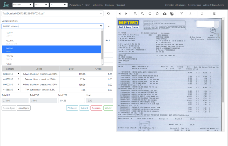Click the Précédent button
This screenshot has width=228, height=146.
pyautogui.click(x=72, y=108)
